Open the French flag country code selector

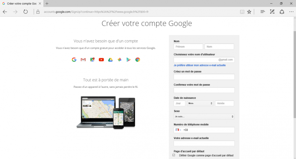pyautogui.click(x=178, y=130)
